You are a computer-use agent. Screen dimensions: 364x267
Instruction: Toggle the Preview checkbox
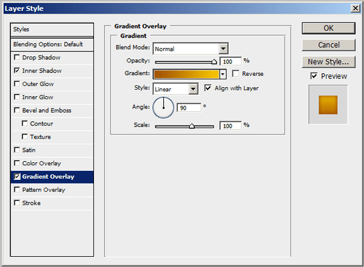pyautogui.click(x=314, y=76)
